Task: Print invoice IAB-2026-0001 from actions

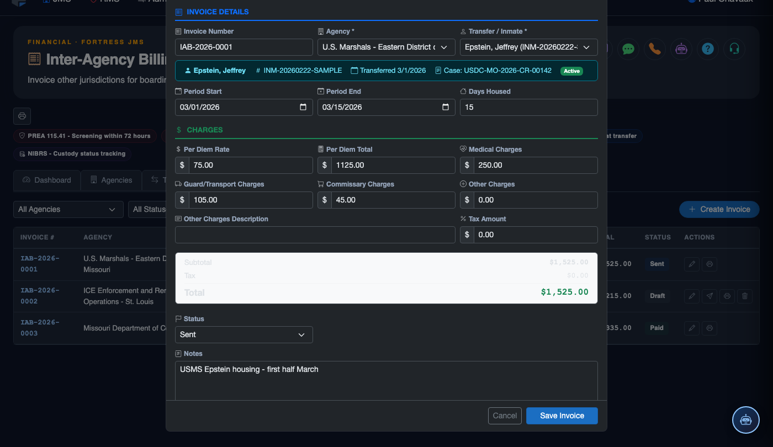Action: [x=710, y=264]
